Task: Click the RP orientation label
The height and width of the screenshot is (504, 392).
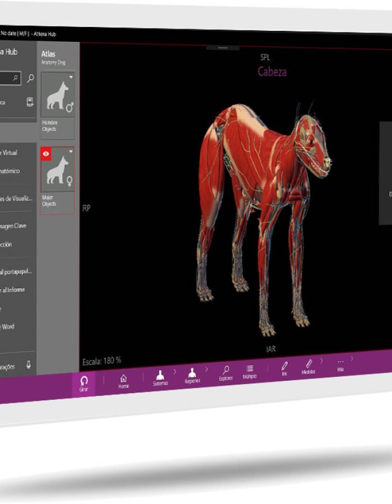Action: 86,208
